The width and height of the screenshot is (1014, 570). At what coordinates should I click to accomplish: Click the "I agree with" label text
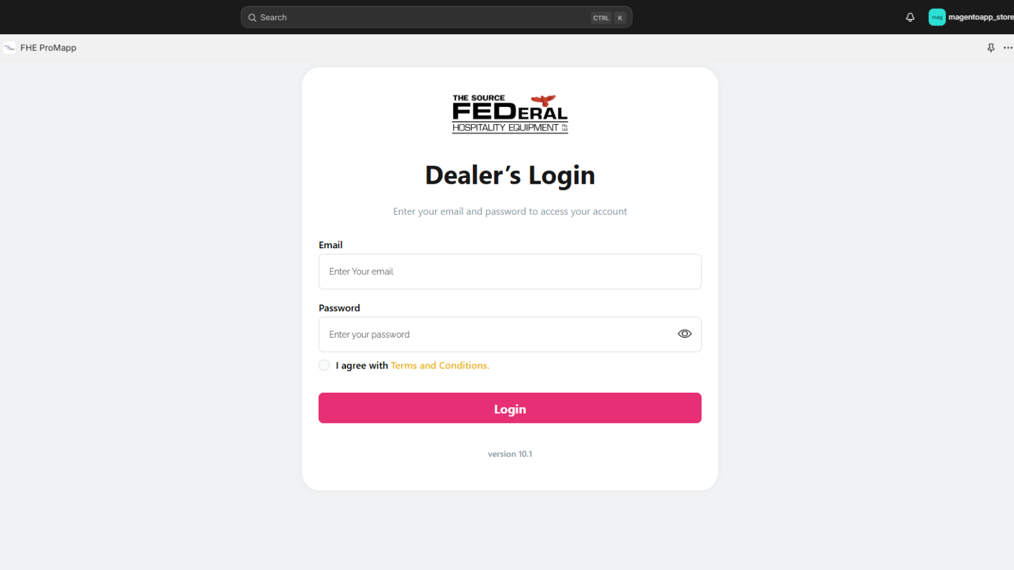[362, 365]
